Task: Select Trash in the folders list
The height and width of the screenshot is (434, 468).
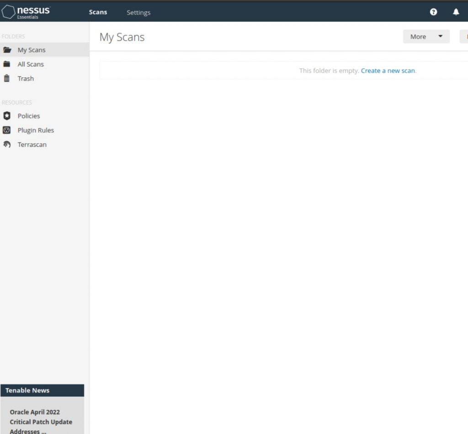Action: [26, 78]
